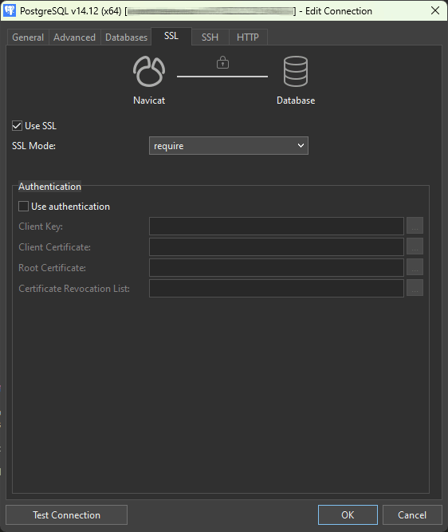Click the Cancel button

[412, 515]
